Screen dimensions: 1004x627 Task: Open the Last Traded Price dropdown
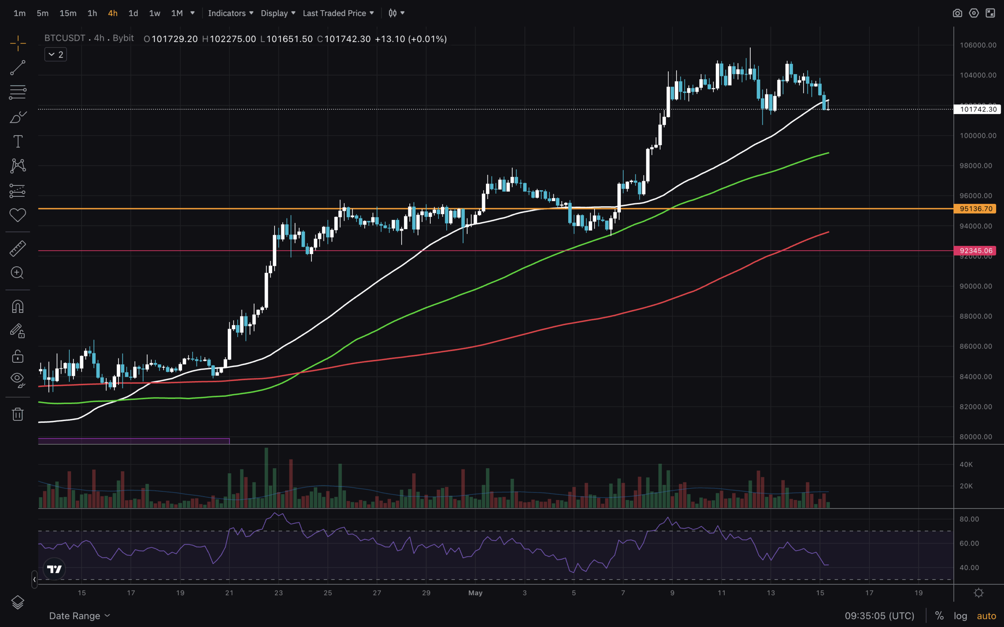[338, 13]
